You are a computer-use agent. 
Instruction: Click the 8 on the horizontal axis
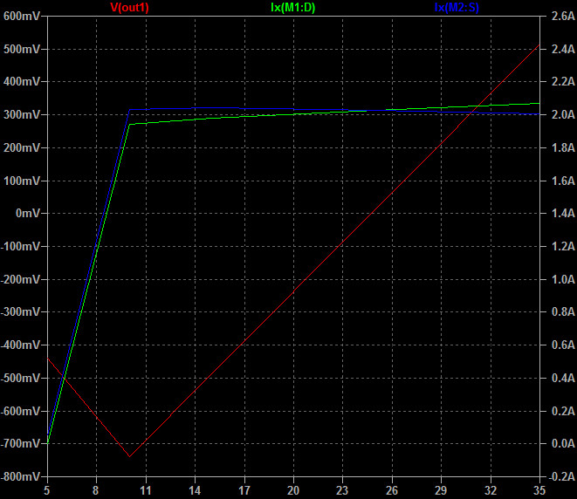(x=96, y=490)
